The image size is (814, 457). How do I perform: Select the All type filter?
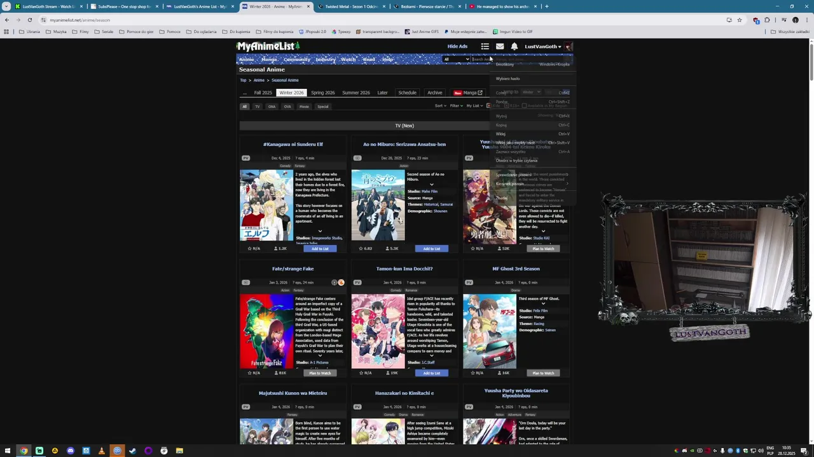click(244, 107)
